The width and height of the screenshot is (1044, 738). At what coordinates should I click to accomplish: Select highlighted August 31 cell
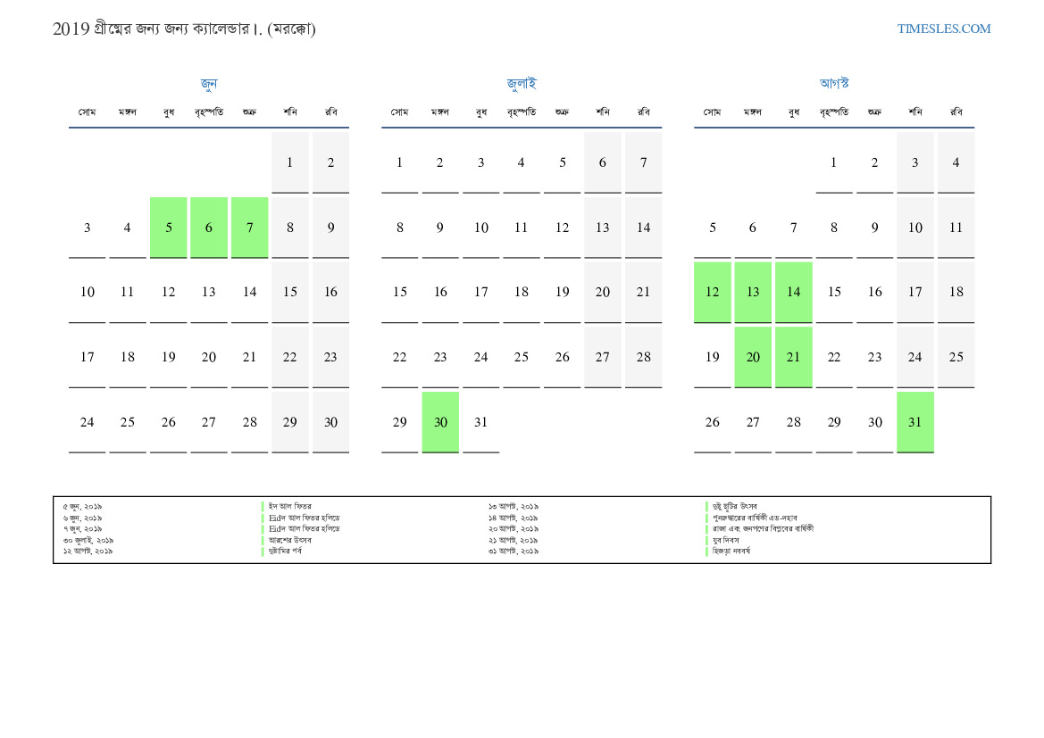915,422
